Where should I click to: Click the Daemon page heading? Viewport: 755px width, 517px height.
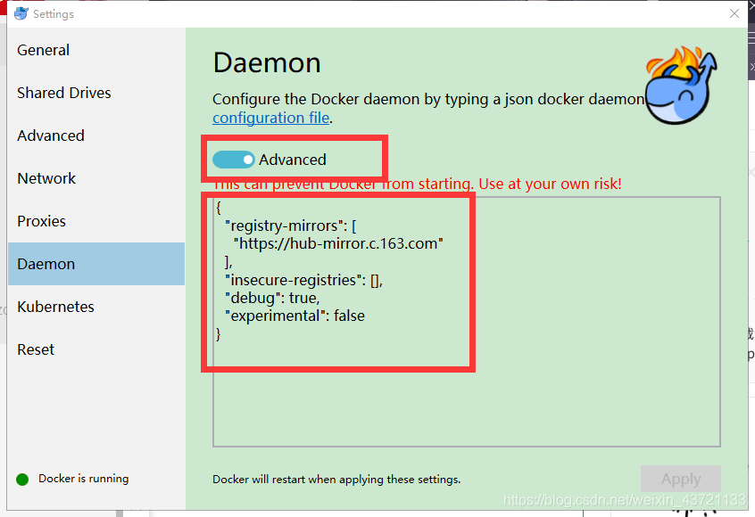(267, 63)
